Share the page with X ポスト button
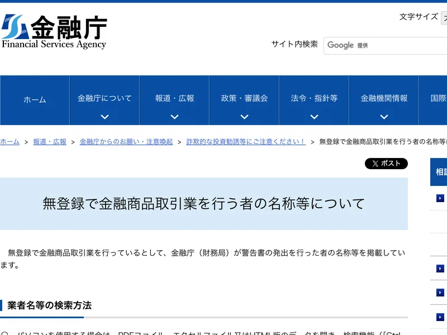The width and height of the screenshot is (447, 335). pos(386,164)
